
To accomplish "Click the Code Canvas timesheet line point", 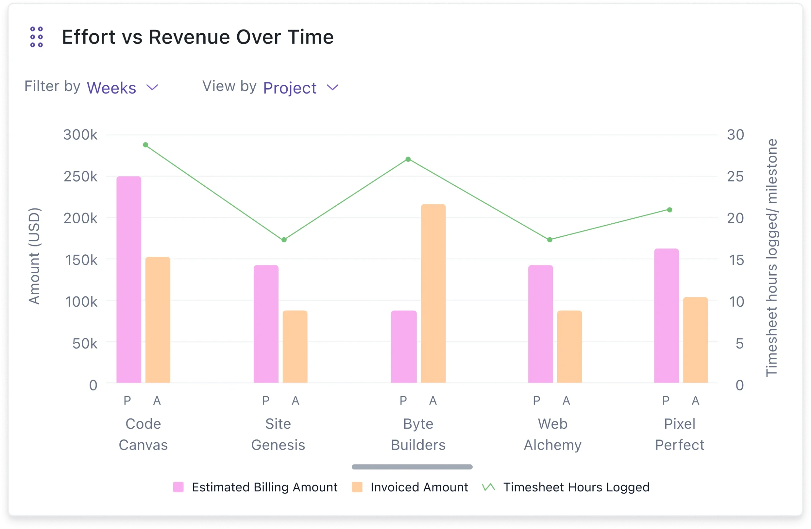I will click(145, 145).
